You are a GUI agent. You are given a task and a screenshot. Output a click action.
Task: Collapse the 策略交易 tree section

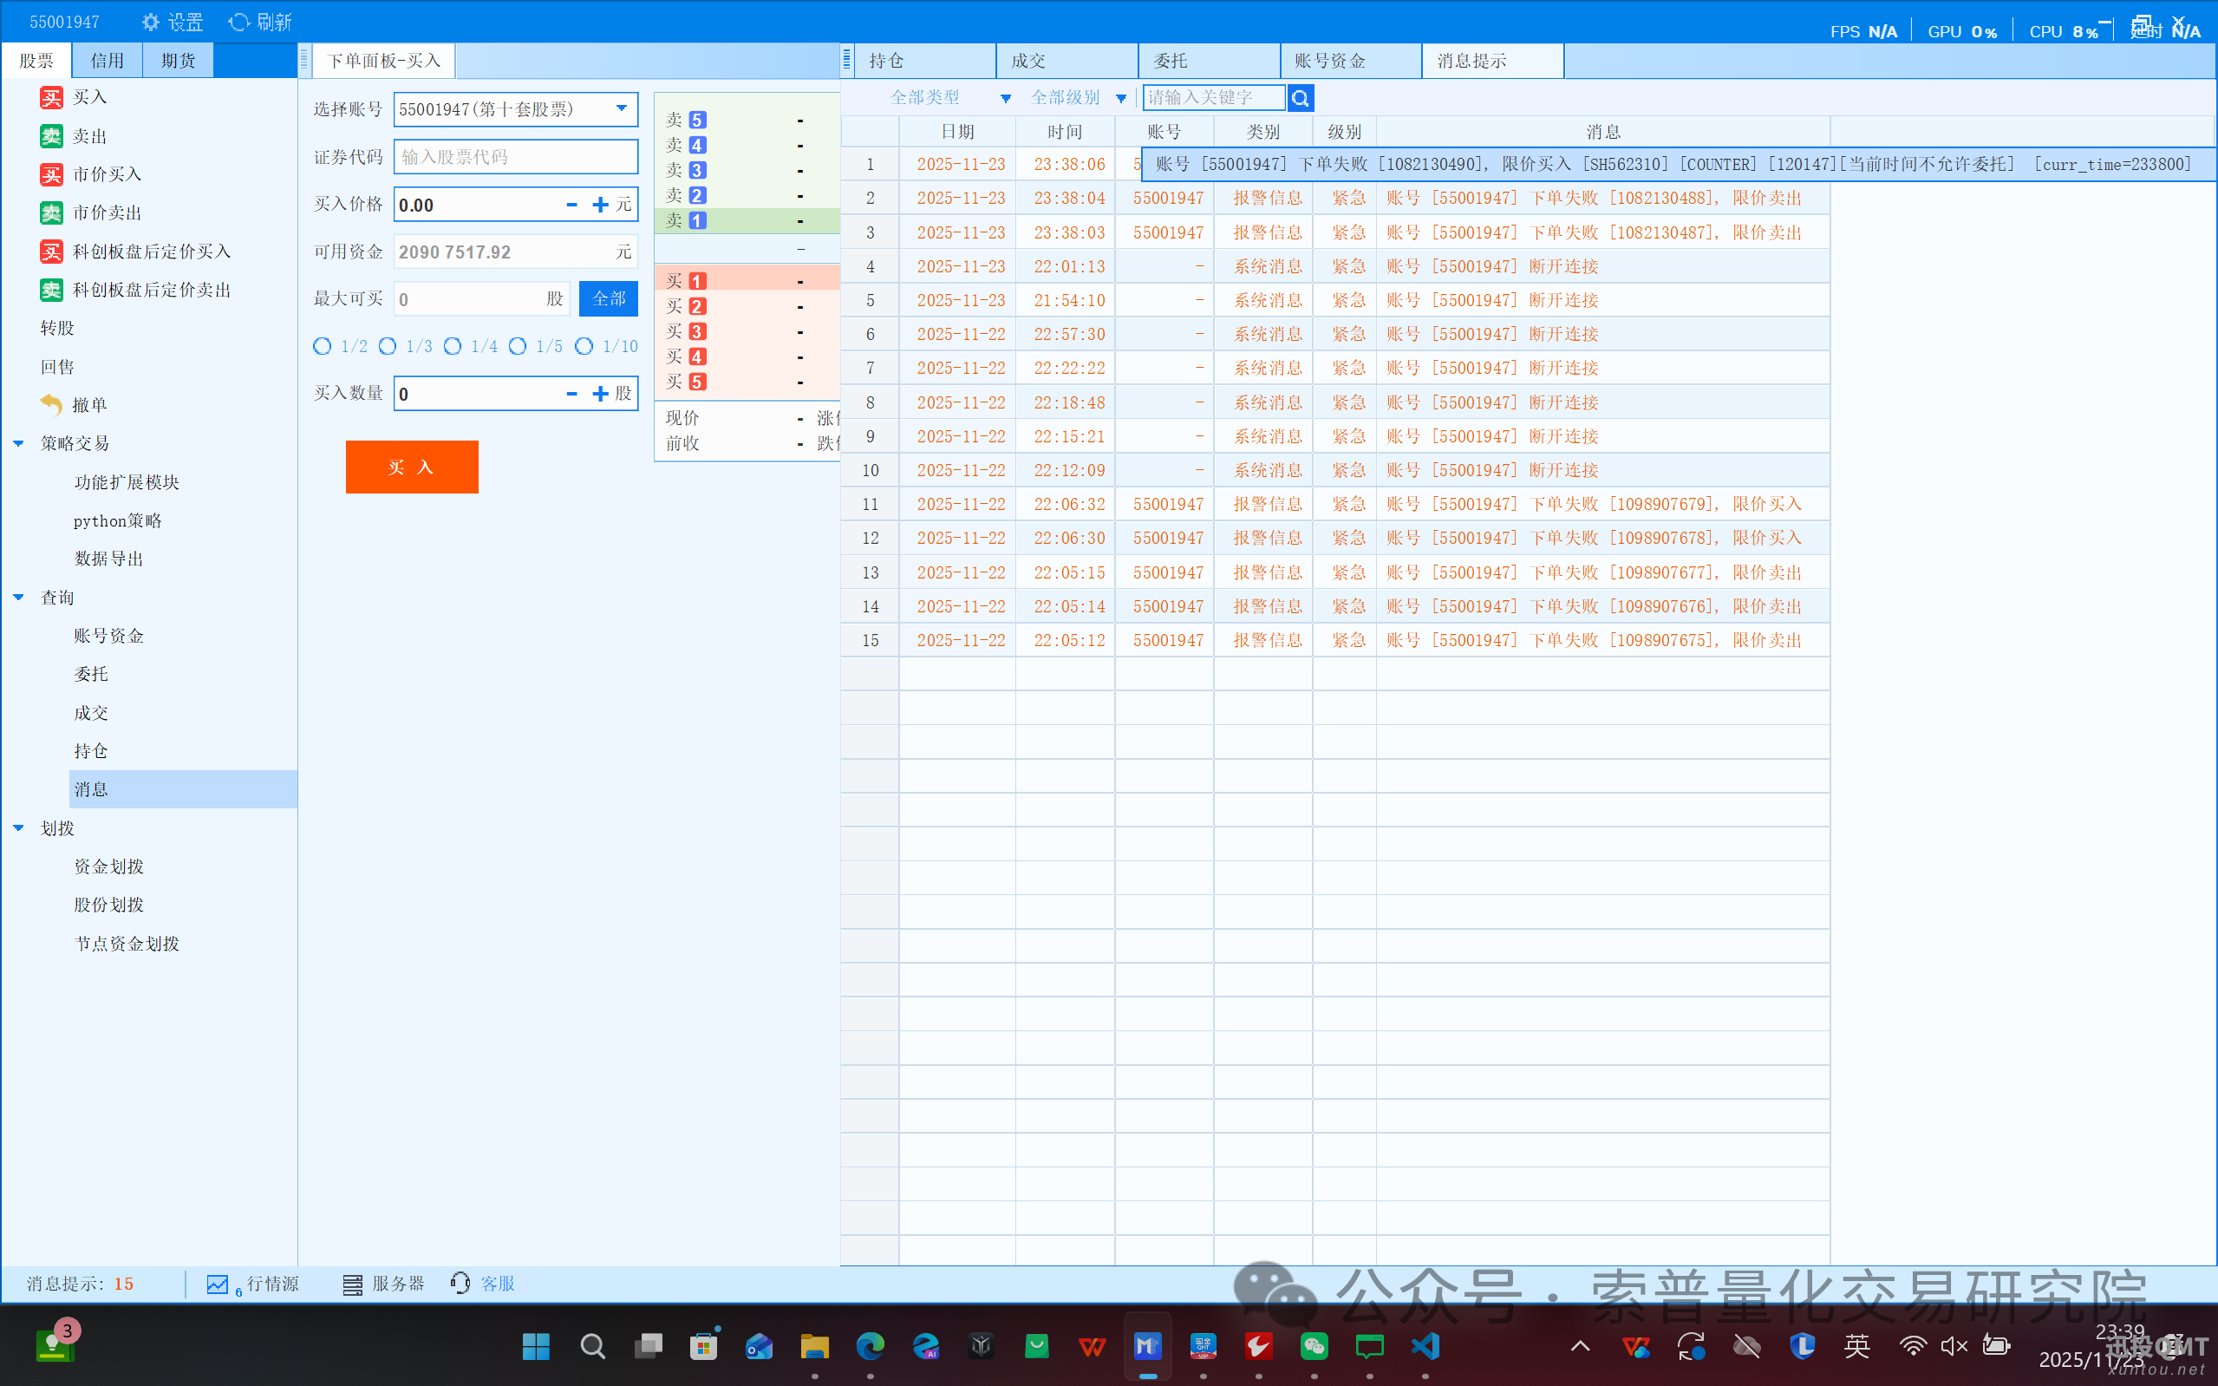pos(18,444)
